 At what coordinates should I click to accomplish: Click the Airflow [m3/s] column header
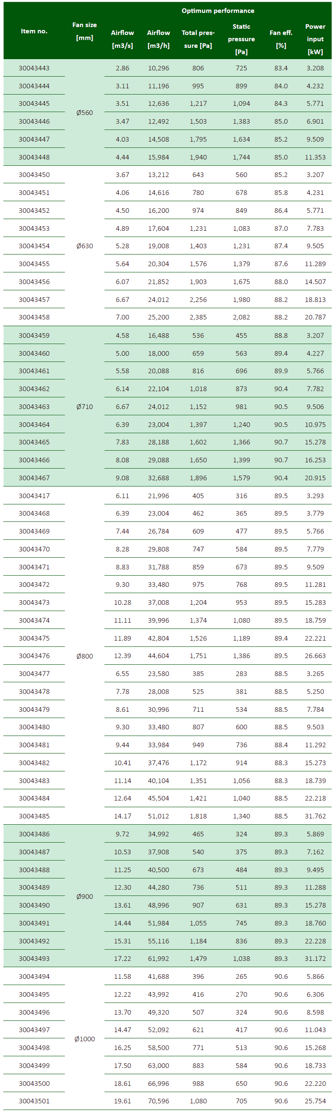pos(122,39)
